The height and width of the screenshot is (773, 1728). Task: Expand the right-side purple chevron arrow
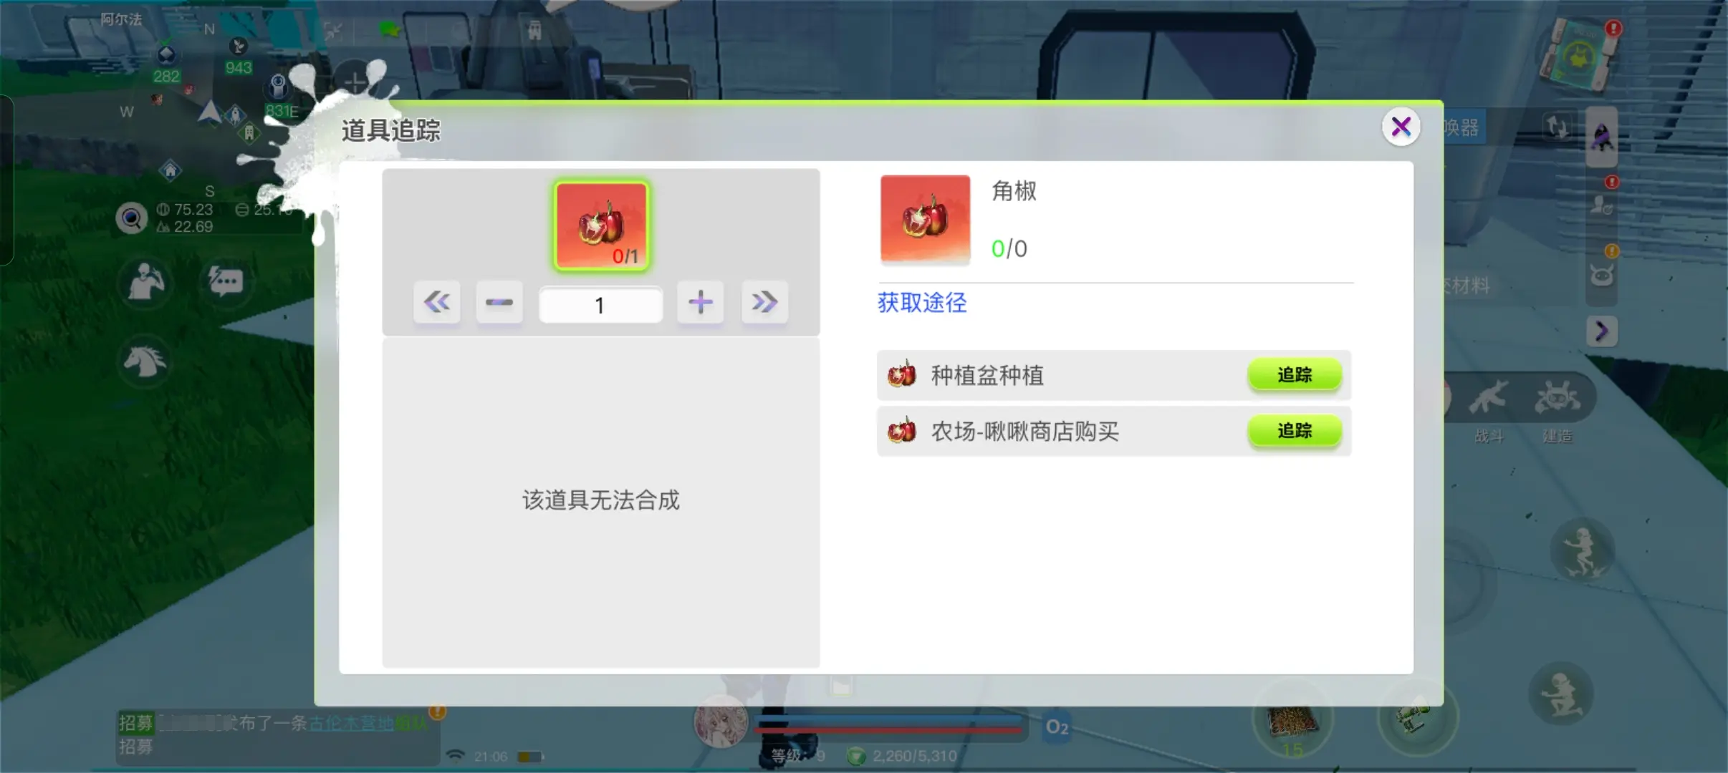1601,331
